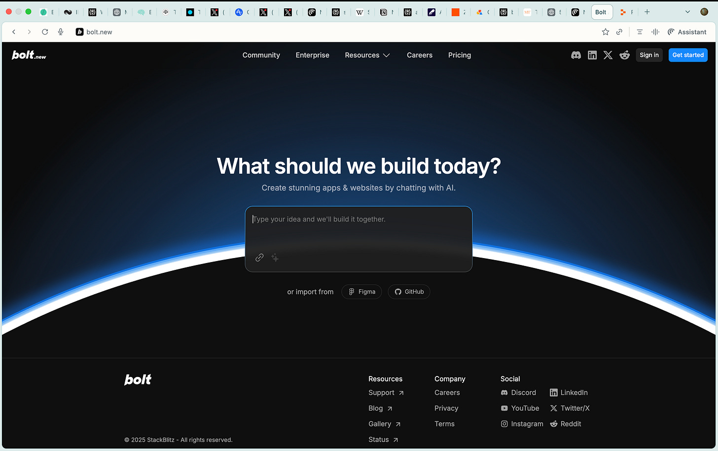Image resolution: width=718 pixels, height=451 pixels.
Task: Open the LinkedIn icon in header
Action: pos(592,55)
